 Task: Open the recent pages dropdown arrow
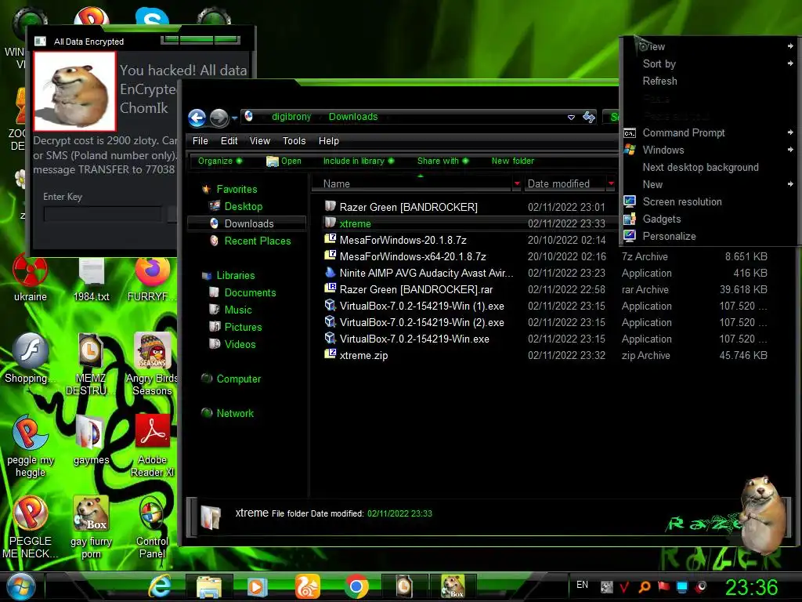tap(234, 118)
